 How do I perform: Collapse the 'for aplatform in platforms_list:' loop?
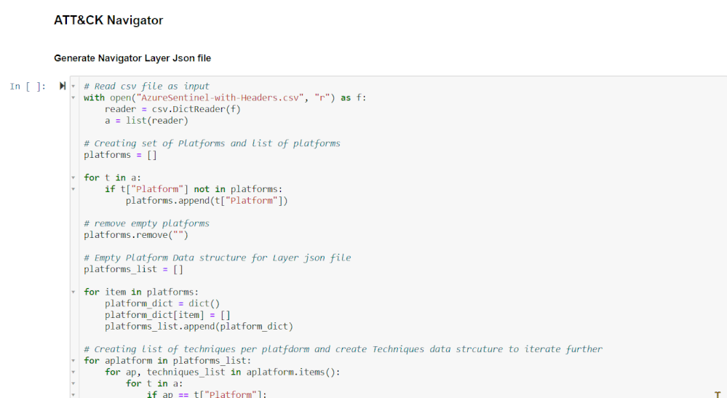(74, 360)
